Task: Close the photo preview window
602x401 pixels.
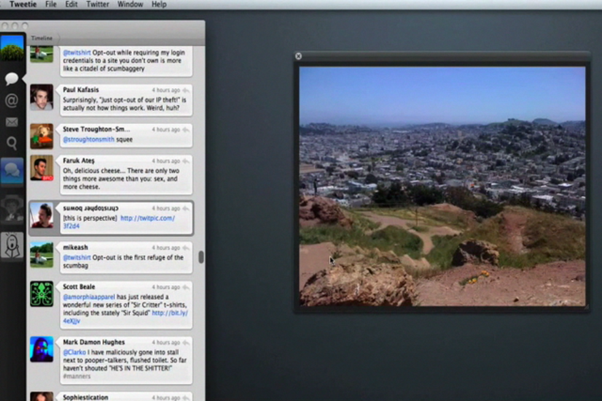Action: coord(299,56)
